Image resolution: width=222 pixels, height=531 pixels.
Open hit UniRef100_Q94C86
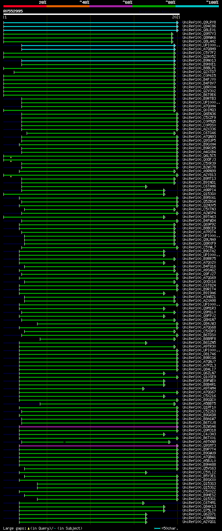pos(199,26)
